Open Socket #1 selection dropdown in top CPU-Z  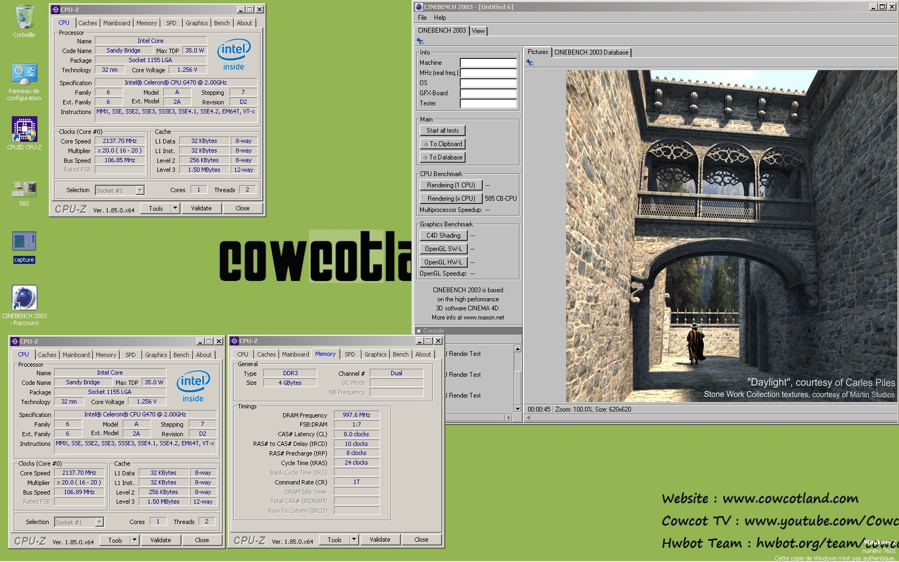[x=139, y=190]
